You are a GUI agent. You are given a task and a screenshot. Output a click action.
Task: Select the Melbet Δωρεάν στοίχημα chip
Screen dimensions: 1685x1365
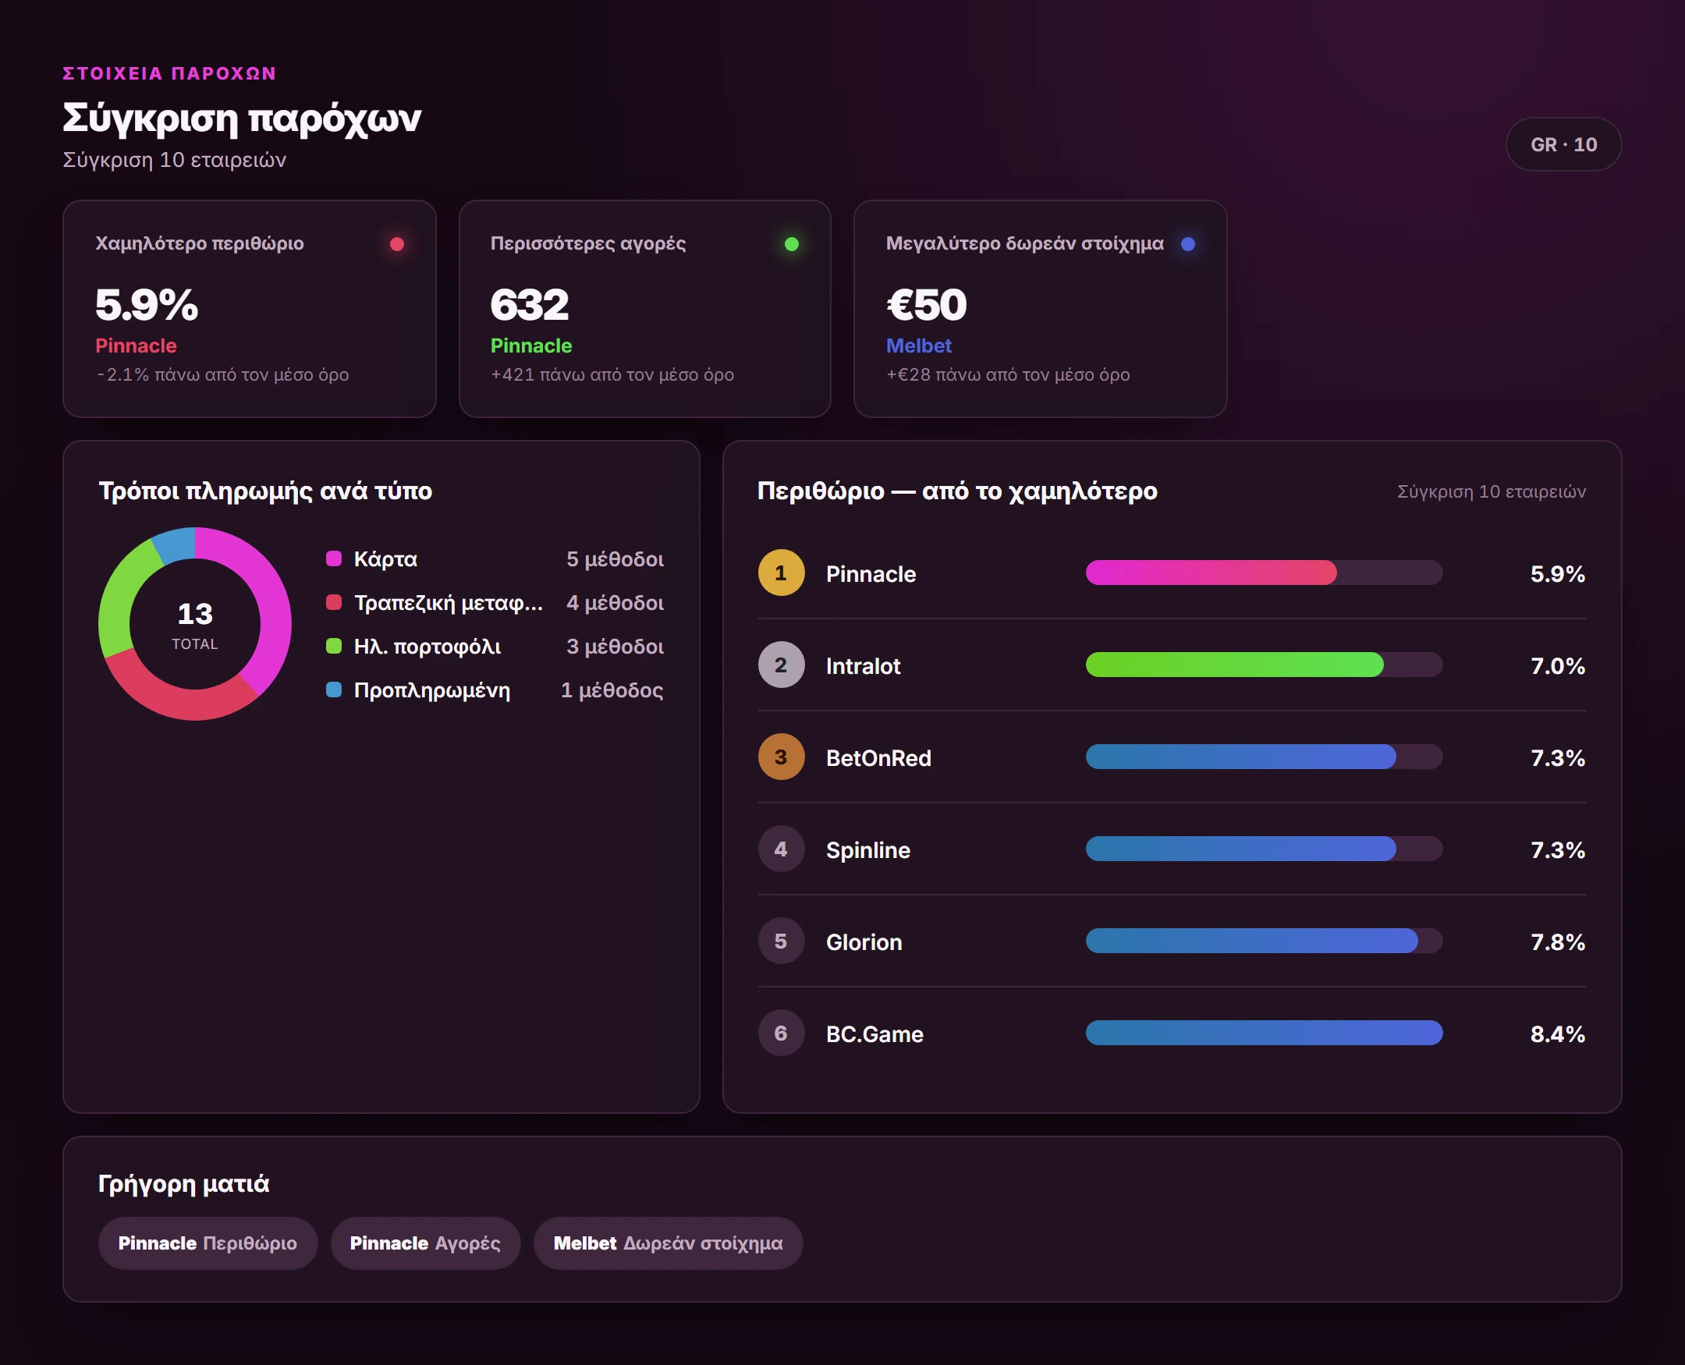coord(669,1243)
